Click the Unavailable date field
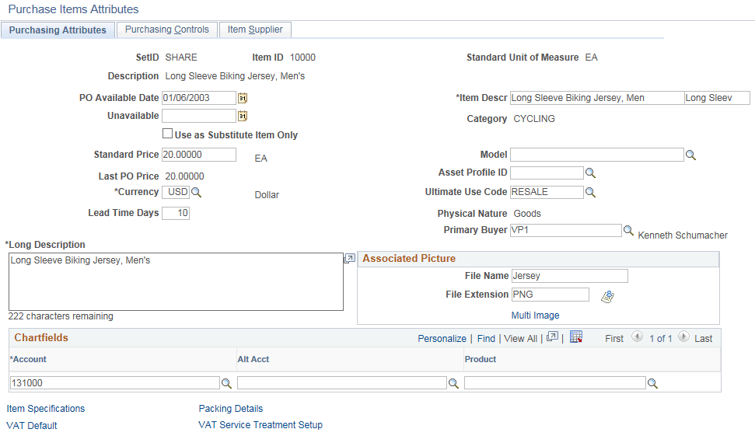755x436 pixels. [199, 116]
